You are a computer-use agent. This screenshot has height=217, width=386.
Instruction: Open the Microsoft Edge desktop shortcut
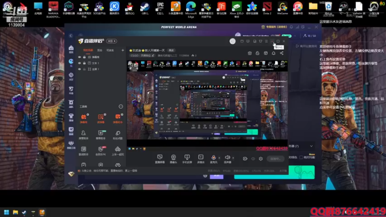coord(191,9)
